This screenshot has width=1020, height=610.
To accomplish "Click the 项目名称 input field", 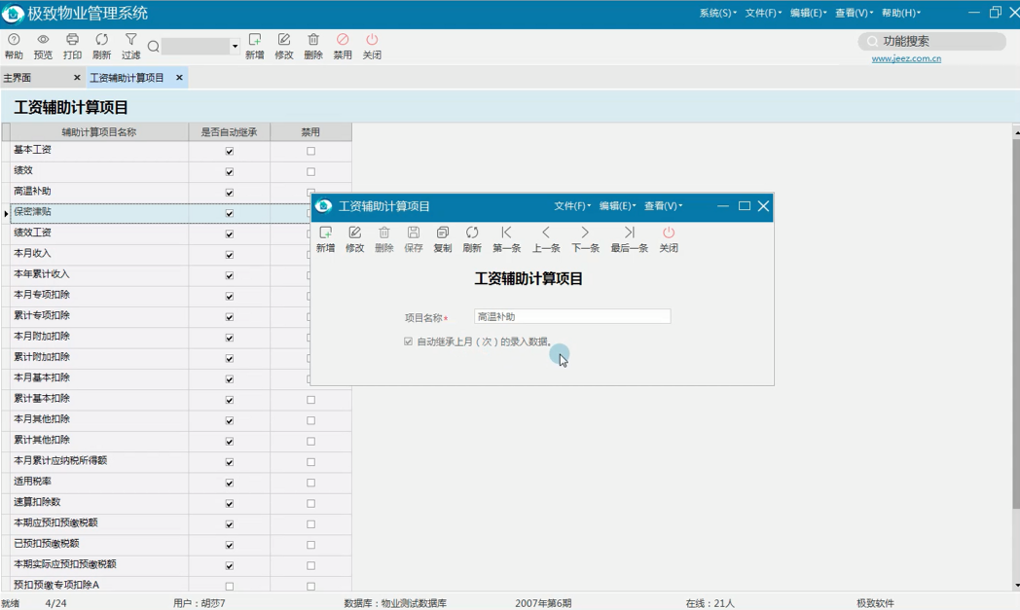I will pos(572,317).
